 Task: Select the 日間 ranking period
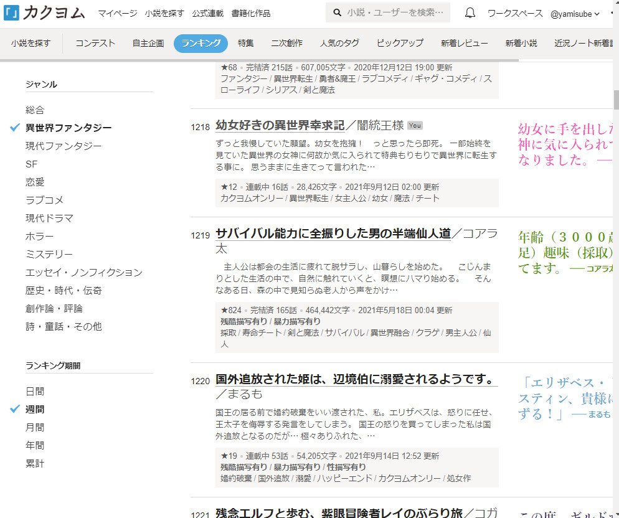pyautogui.click(x=35, y=392)
